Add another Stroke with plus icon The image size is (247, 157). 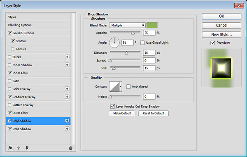(x=67, y=57)
